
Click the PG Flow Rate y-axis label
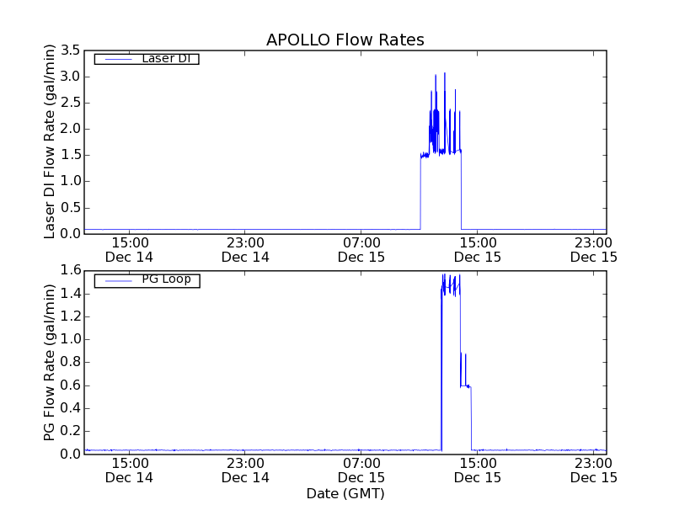pyautogui.click(x=50, y=362)
